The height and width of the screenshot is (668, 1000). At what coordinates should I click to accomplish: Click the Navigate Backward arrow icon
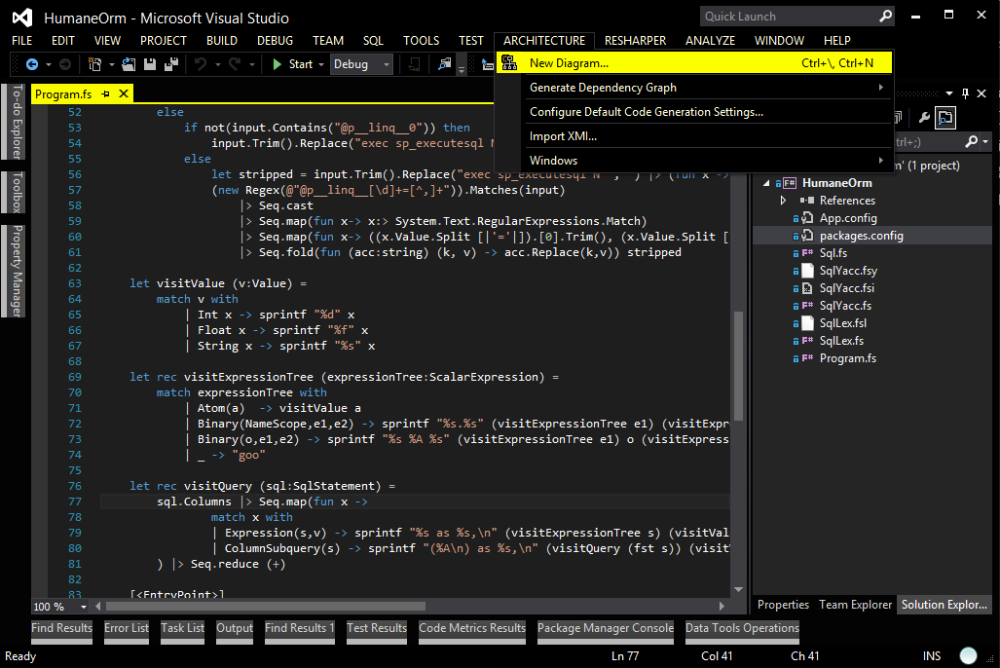click(32, 63)
